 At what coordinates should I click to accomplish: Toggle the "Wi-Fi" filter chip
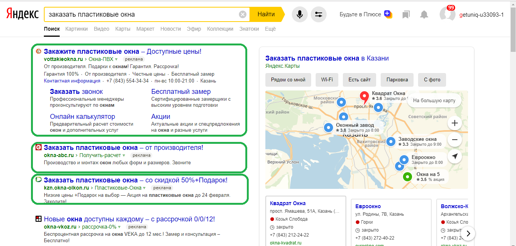pyautogui.click(x=327, y=80)
